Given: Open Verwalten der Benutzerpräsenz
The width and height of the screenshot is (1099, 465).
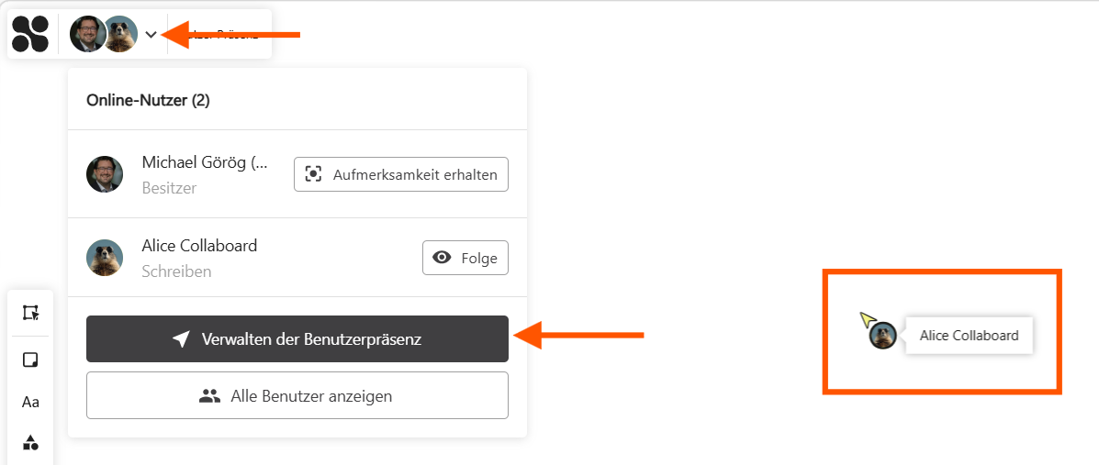Looking at the screenshot, I should [x=297, y=339].
